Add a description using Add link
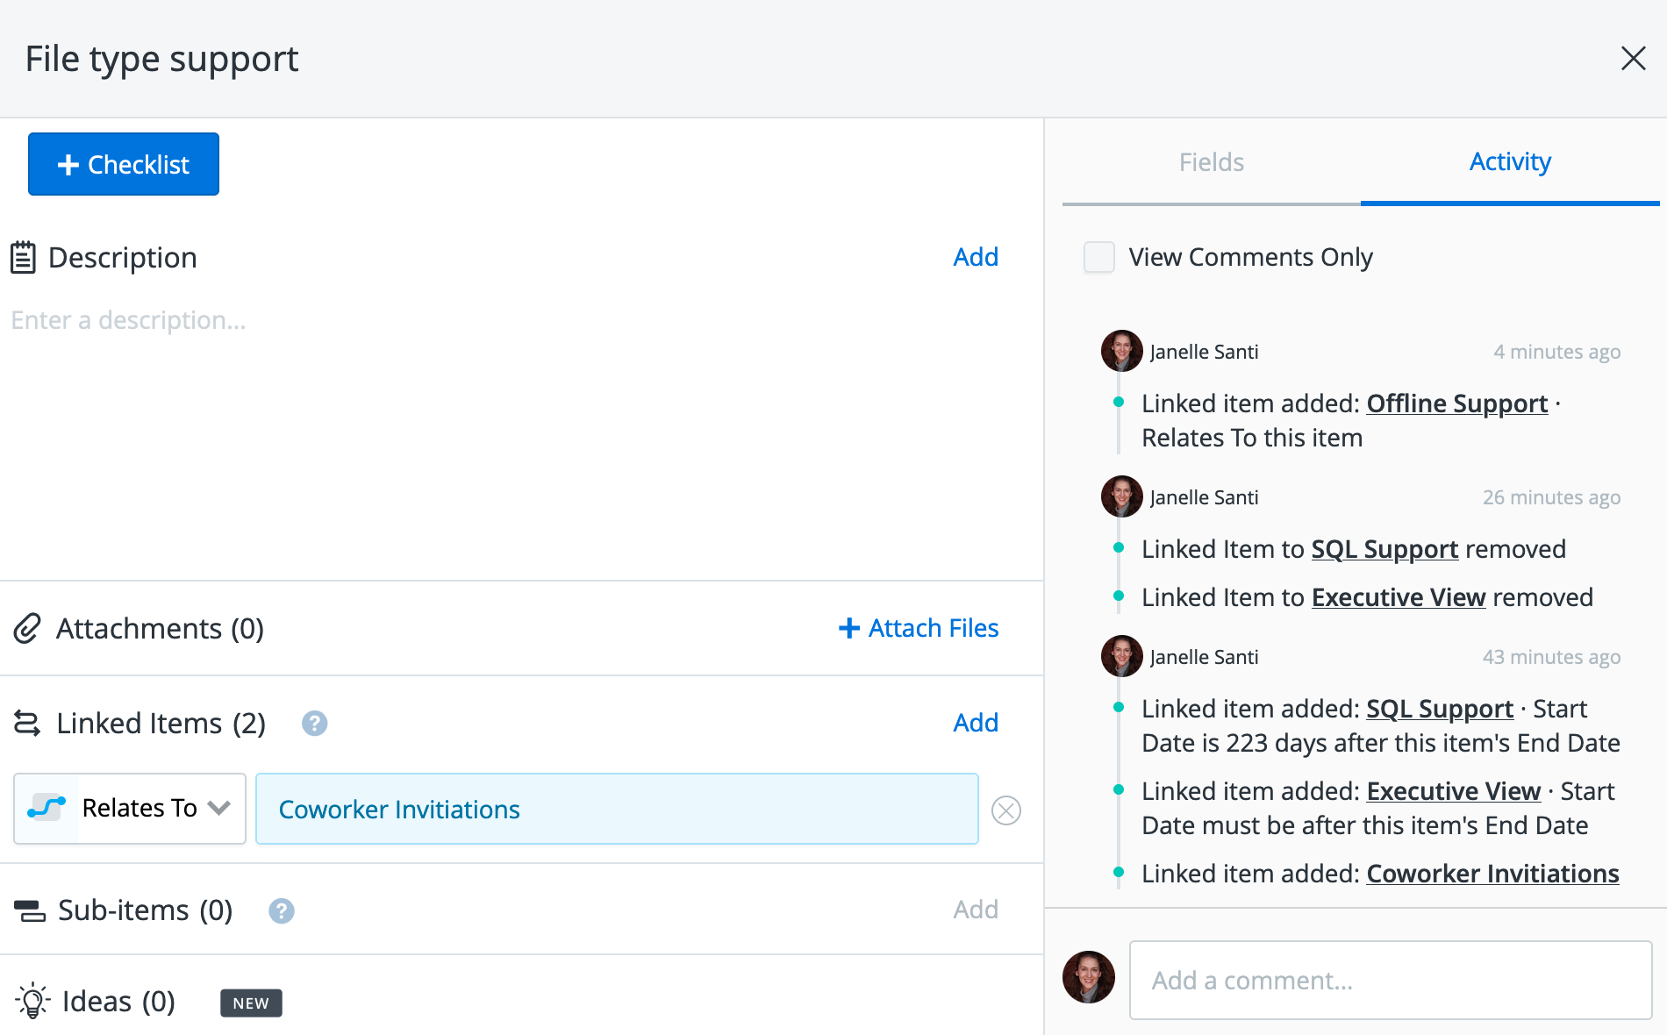This screenshot has width=1667, height=1035. 975,257
